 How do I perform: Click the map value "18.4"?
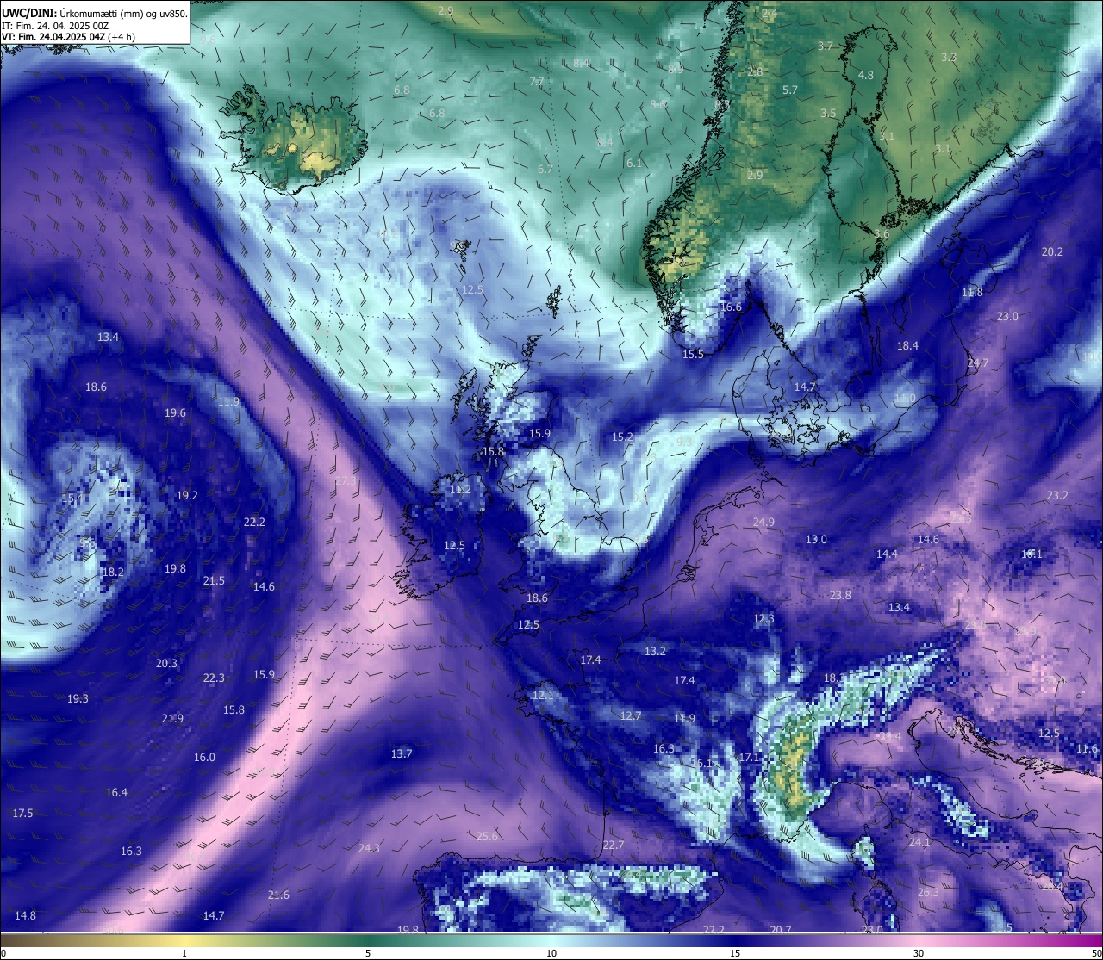click(x=907, y=345)
